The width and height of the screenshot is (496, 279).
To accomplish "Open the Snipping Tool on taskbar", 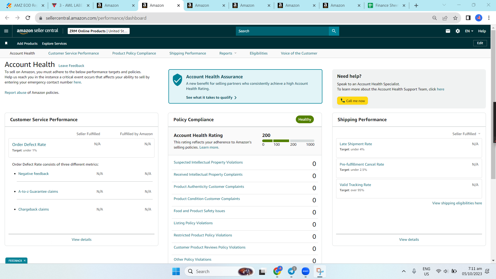I will click(x=320, y=271).
